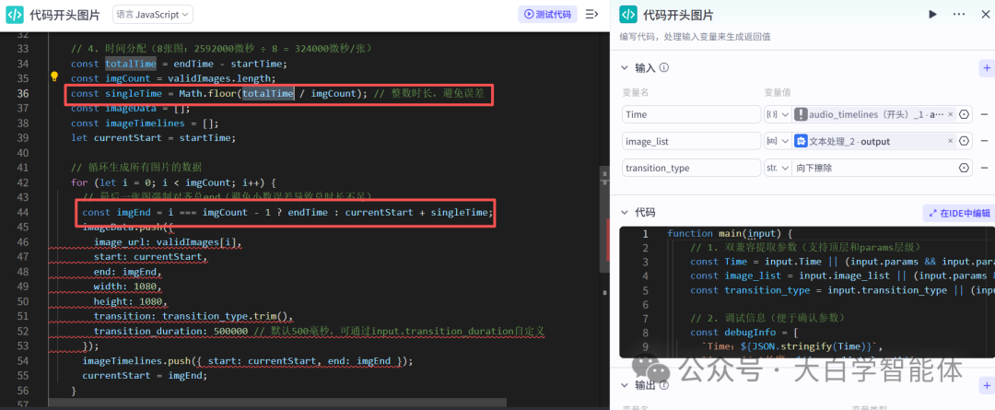This screenshot has height=410, width=995.
Task: Click the Time variable name field
Action: click(x=690, y=114)
